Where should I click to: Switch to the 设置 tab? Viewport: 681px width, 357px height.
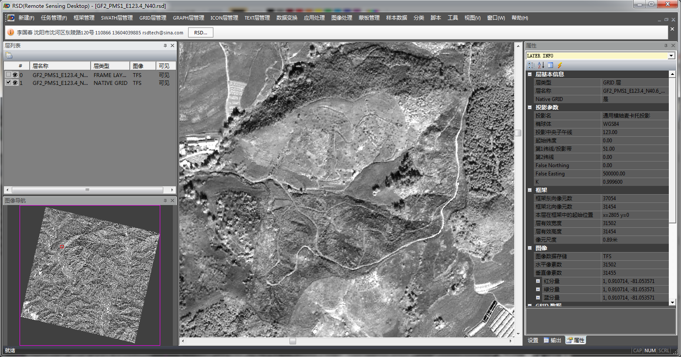tap(533, 340)
